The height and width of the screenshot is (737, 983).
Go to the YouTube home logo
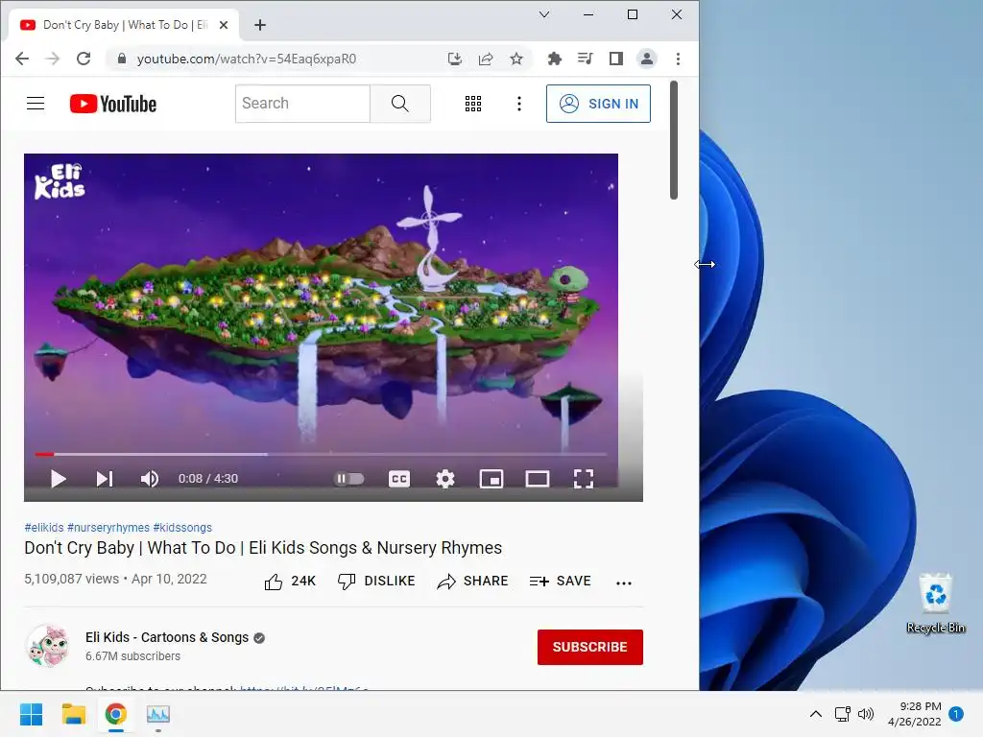(x=113, y=104)
